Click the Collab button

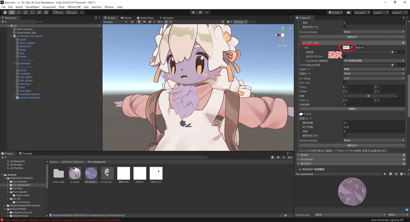coord(335,12)
